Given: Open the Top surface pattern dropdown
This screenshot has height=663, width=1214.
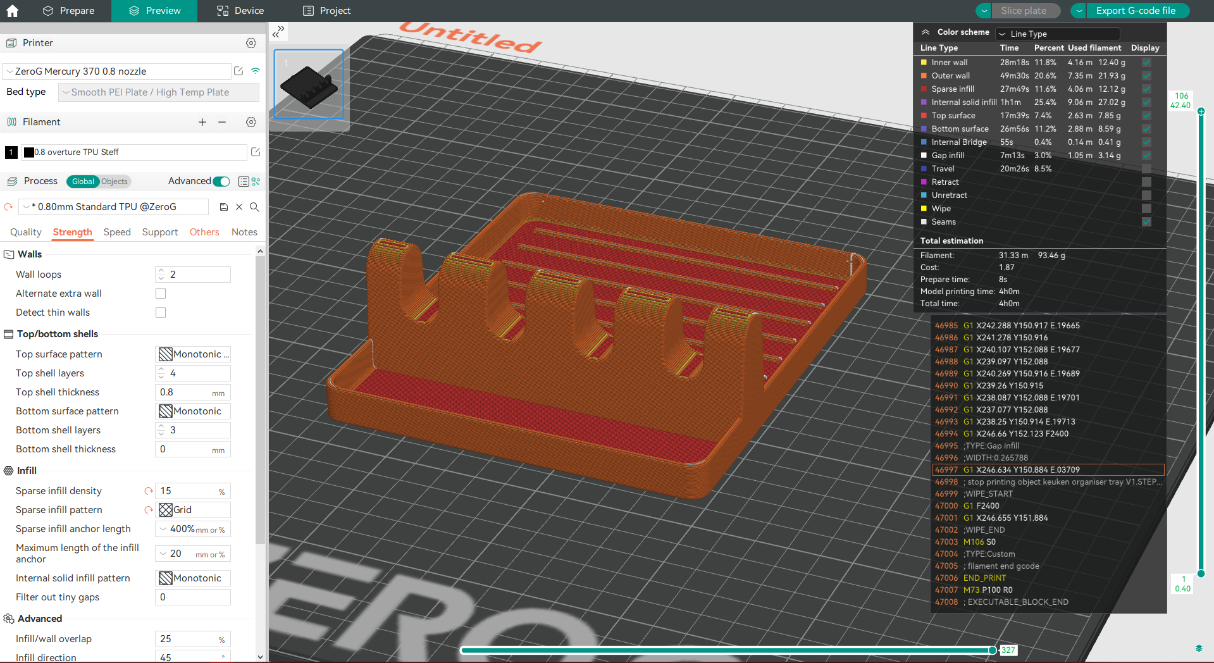Looking at the screenshot, I should pos(193,354).
